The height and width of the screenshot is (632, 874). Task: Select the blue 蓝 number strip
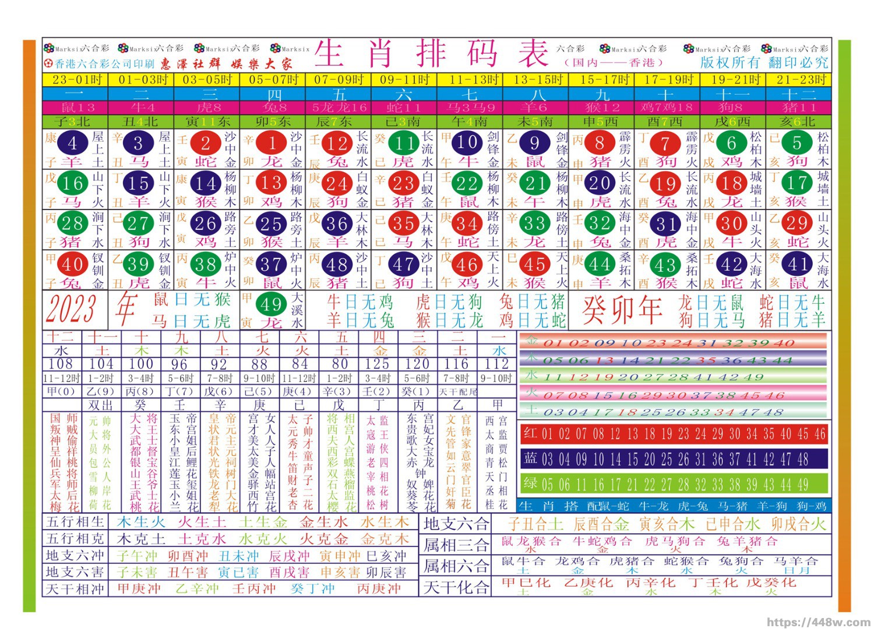pyautogui.click(x=674, y=459)
